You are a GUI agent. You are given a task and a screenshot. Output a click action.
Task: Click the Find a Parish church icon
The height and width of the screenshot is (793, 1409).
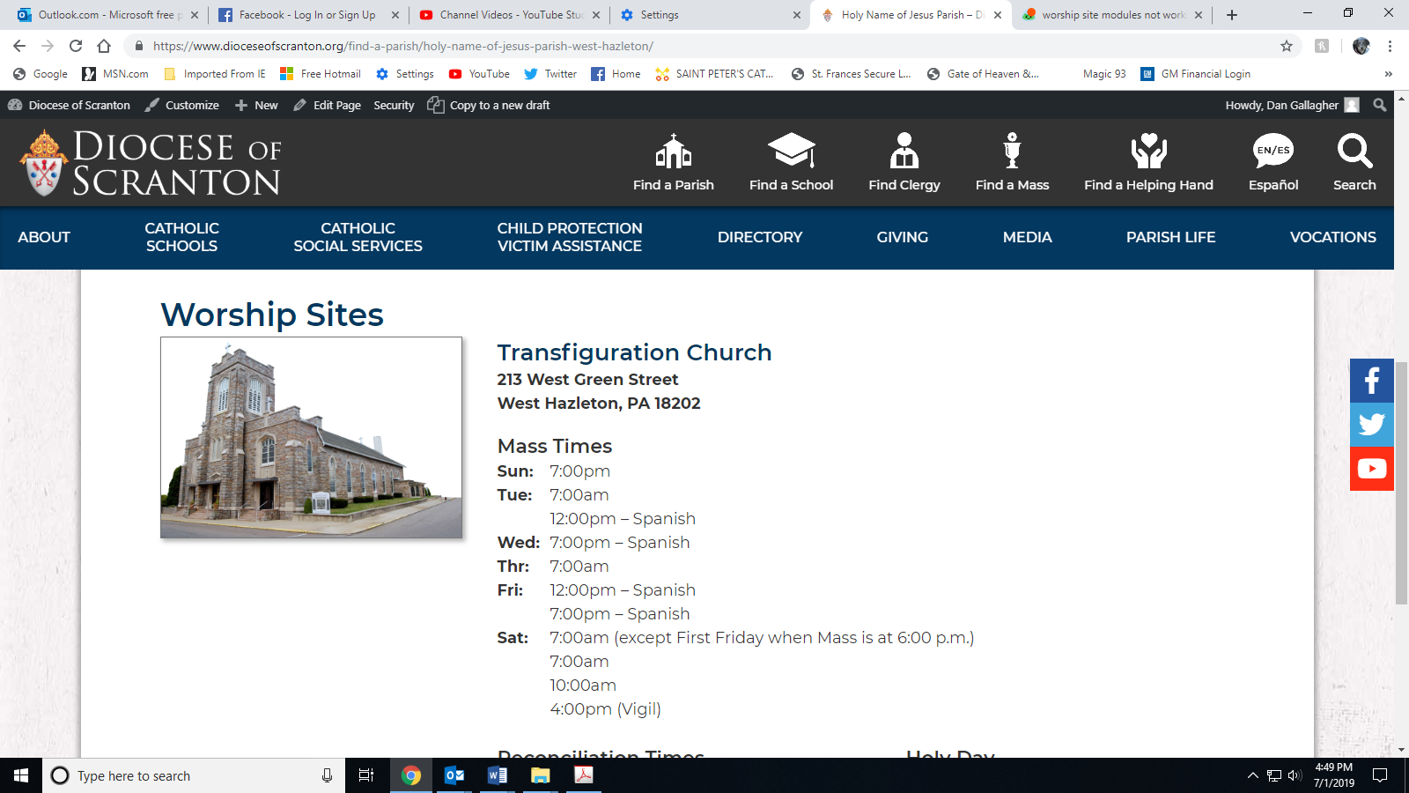[x=673, y=152]
